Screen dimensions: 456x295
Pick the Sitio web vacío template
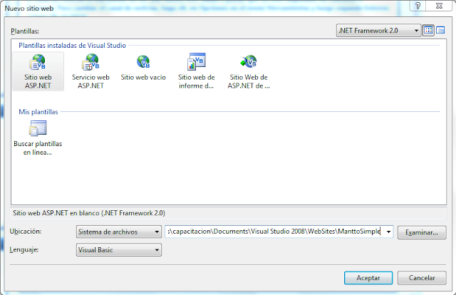point(143,68)
